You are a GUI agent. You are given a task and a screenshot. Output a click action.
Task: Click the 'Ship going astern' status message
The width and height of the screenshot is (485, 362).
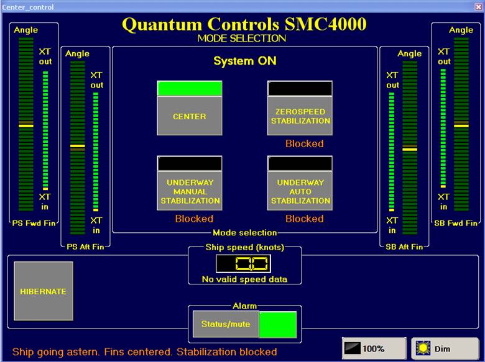144,352
